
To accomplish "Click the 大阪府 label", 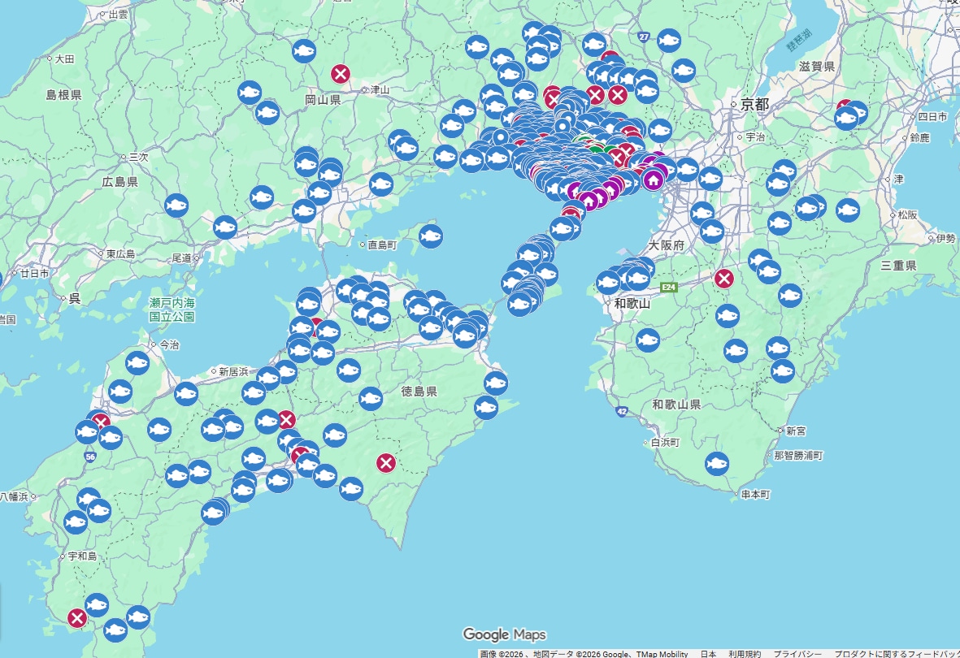I will coord(666,245).
